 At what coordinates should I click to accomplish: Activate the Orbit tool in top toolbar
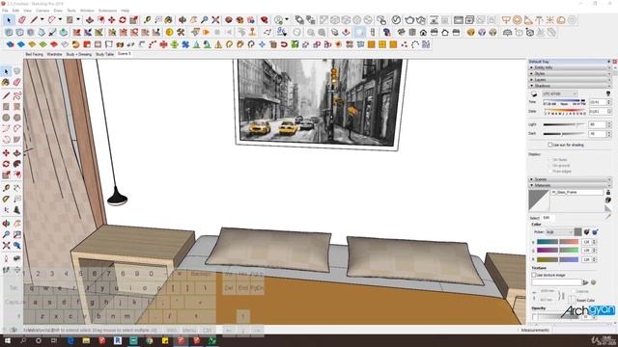pyautogui.click(x=183, y=19)
